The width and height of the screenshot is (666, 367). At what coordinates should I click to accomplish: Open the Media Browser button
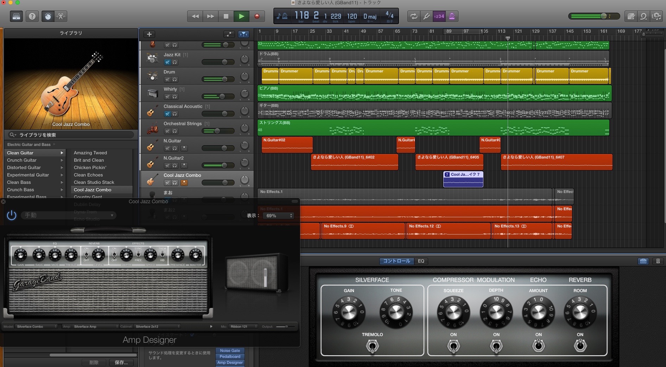tap(656, 16)
